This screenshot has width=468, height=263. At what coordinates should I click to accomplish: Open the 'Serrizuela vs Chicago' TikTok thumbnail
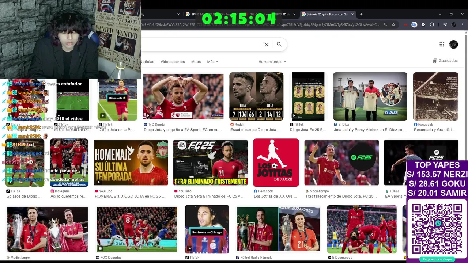[x=207, y=229]
